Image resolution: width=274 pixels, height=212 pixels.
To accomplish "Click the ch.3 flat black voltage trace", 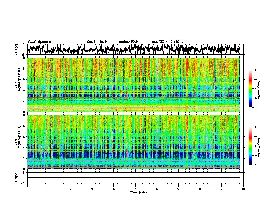I will (134, 177).
